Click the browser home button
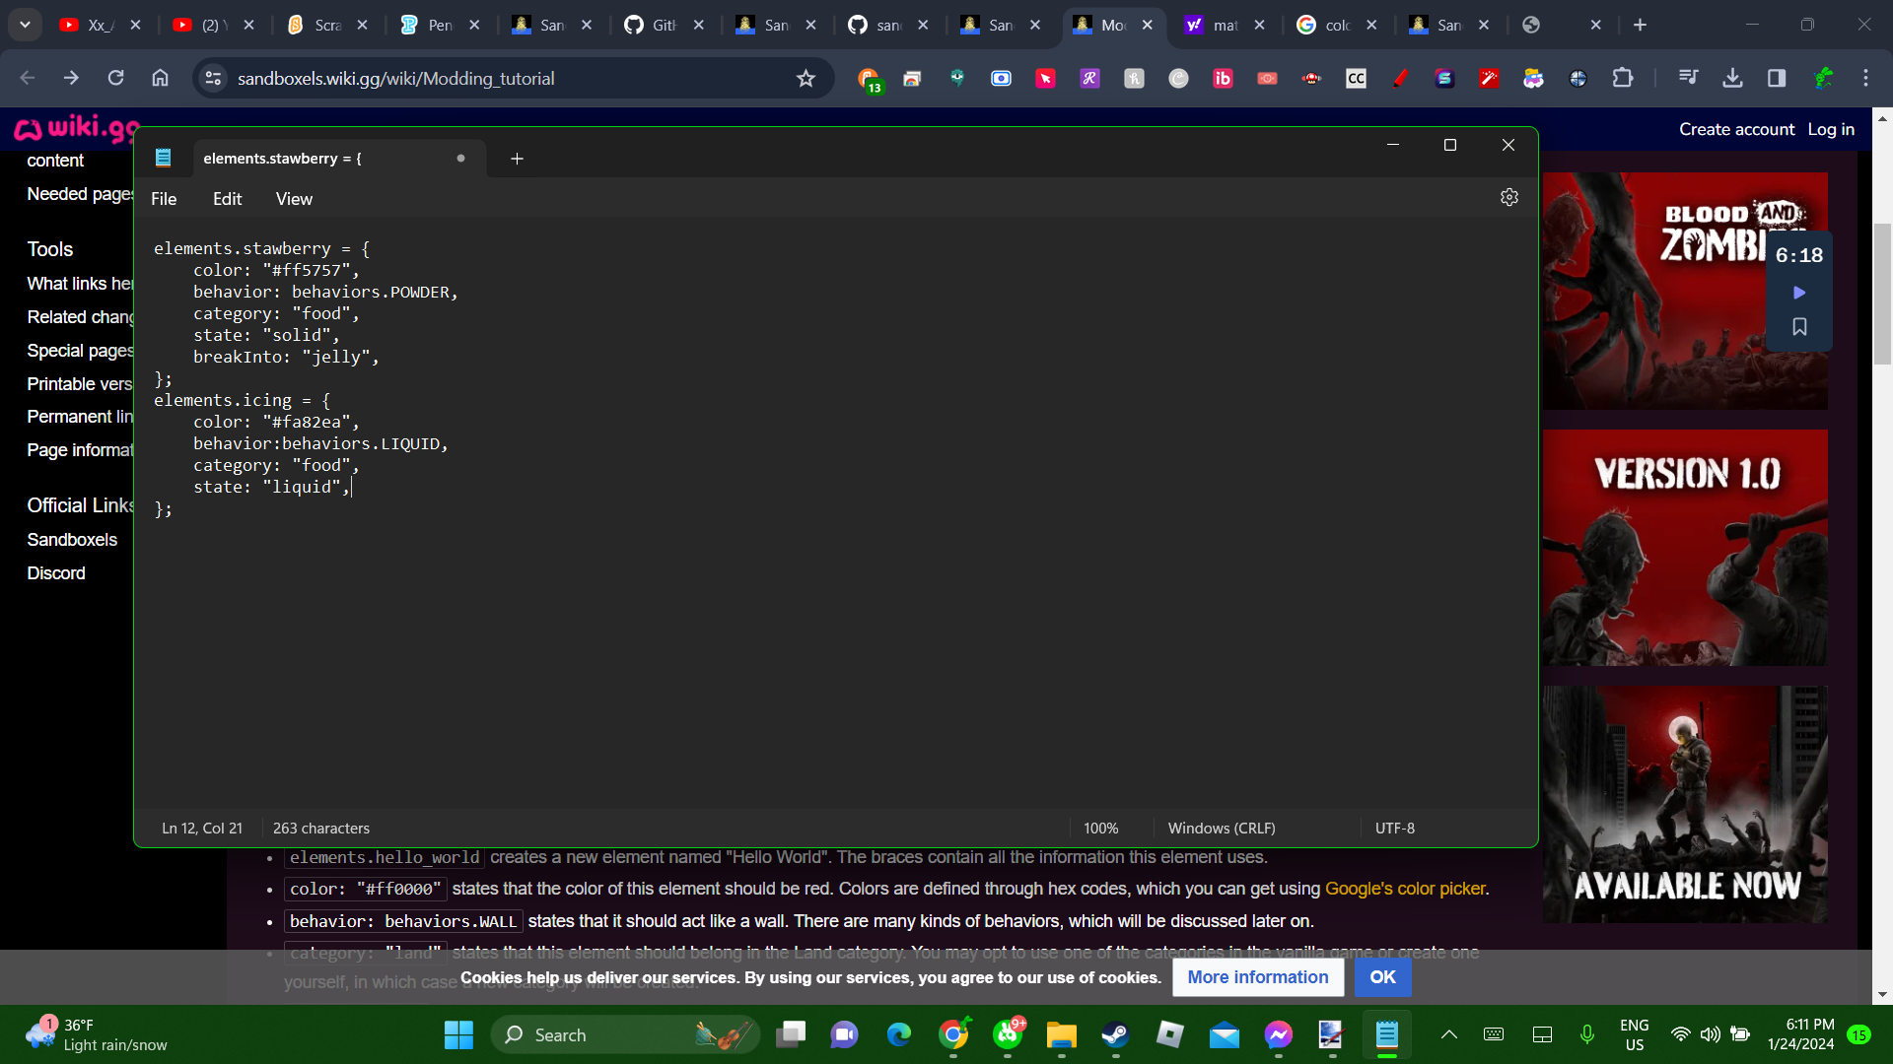The height and width of the screenshot is (1064, 1893). pos(160,78)
